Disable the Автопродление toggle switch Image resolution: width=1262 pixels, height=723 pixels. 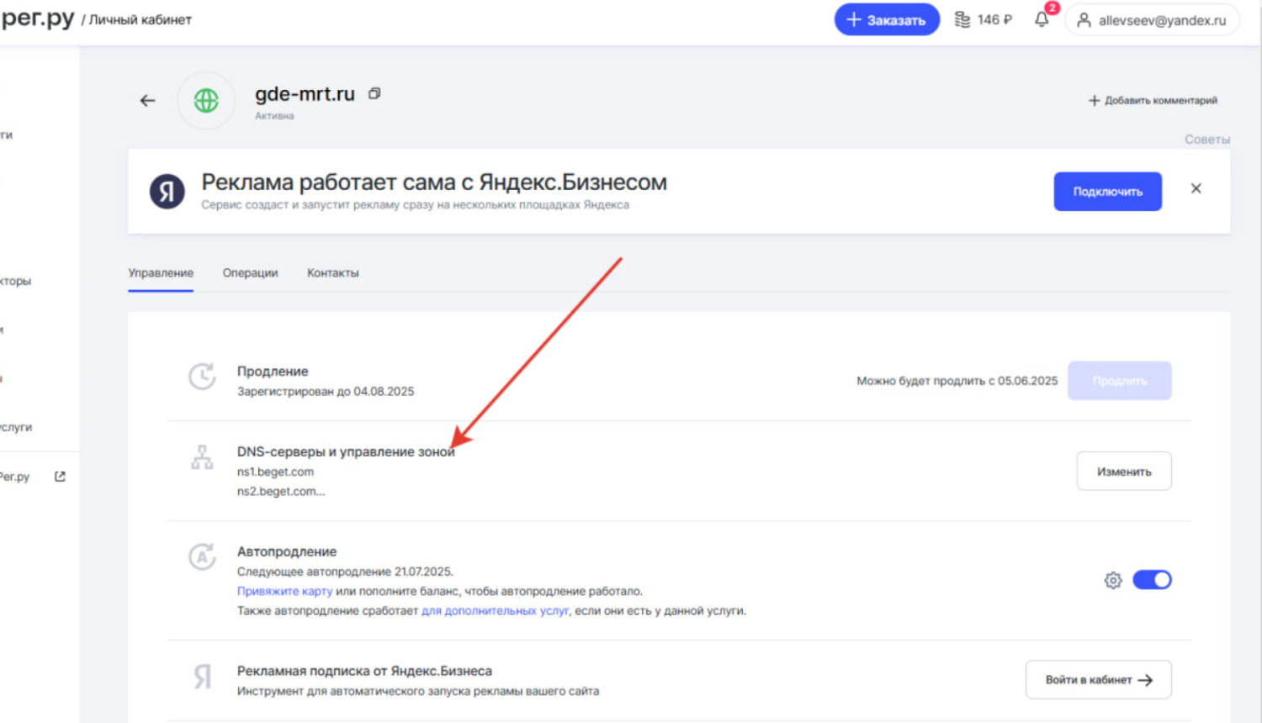(x=1152, y=580)
